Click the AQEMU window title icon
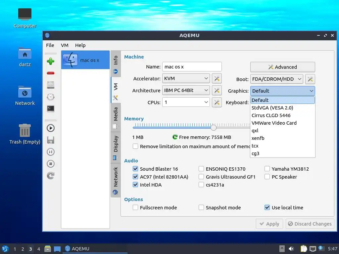Viewport: 339px width, 254px height. point(47,35)
